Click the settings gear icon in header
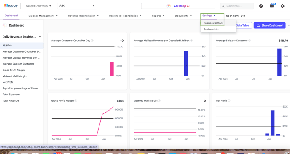 [282, 6]
